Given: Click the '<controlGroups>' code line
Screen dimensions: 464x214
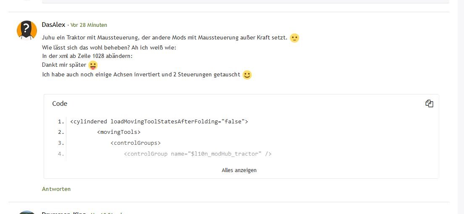Looking at the screenshot, I should pos(135,143).
